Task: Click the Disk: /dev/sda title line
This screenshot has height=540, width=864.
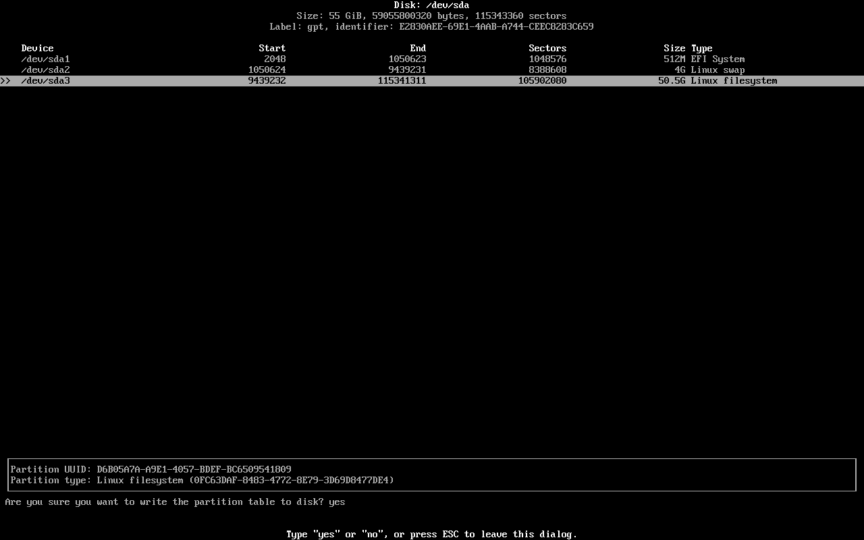Action: point(432,5)
